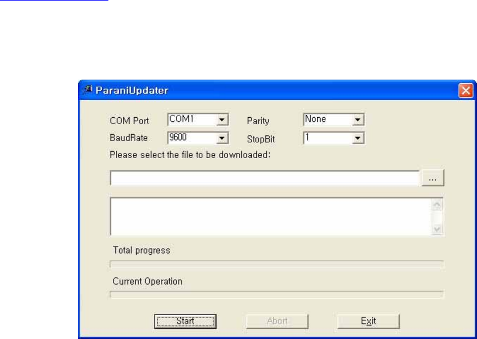Click inside the log output text area
The image size is (477, 339).
(271, 217)
